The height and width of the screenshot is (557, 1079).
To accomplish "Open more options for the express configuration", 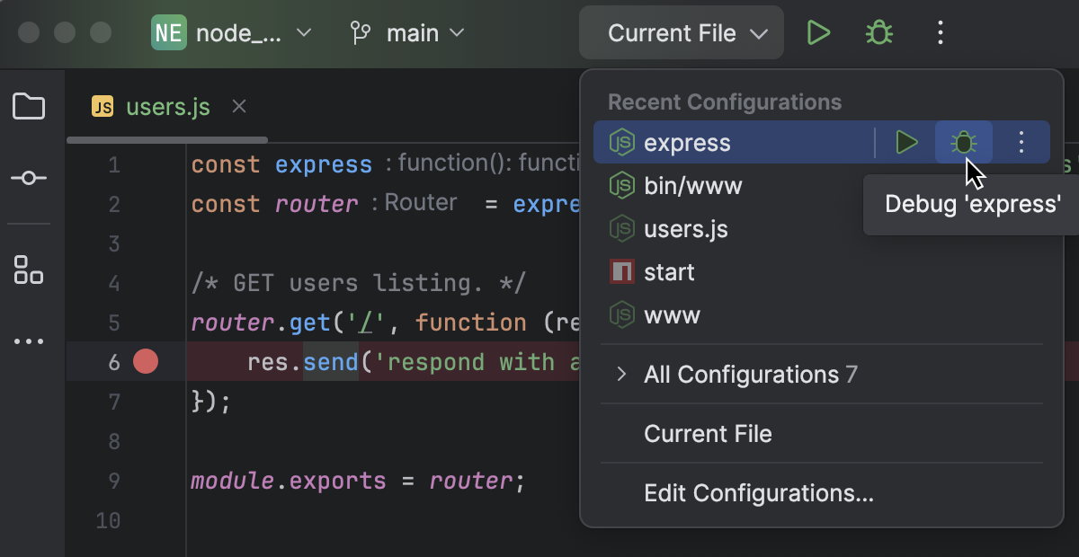I will click(1021, 142).
